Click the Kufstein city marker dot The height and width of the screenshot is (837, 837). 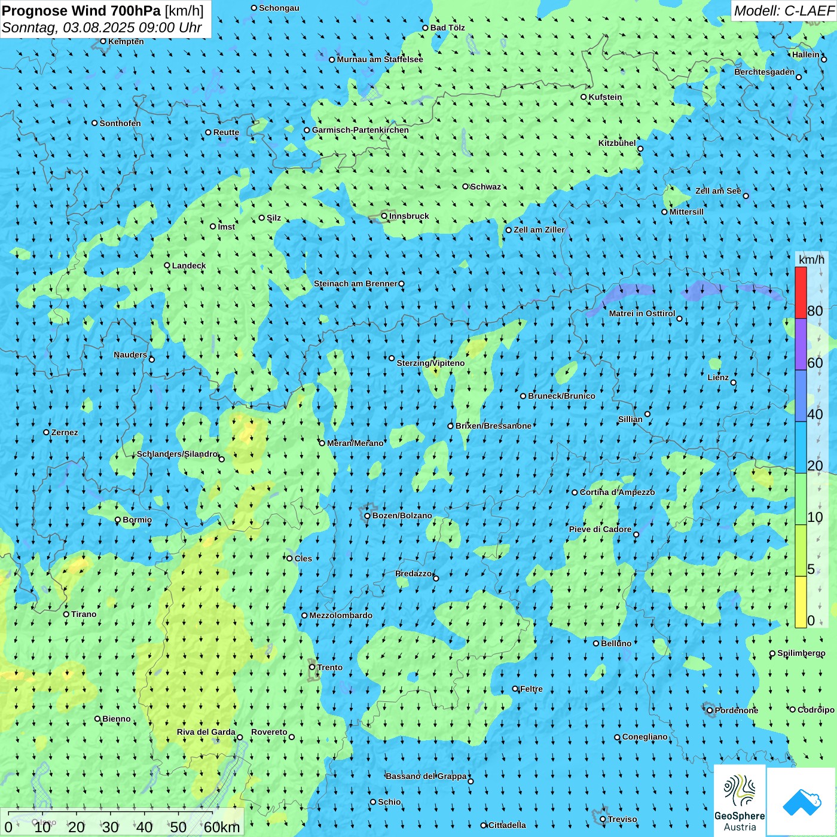point(584,97)
